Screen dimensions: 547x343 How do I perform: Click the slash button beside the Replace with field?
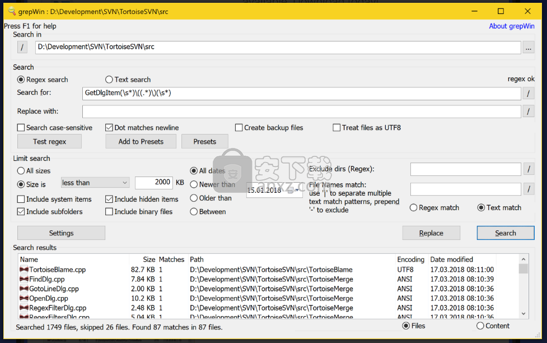pos(528,112)
